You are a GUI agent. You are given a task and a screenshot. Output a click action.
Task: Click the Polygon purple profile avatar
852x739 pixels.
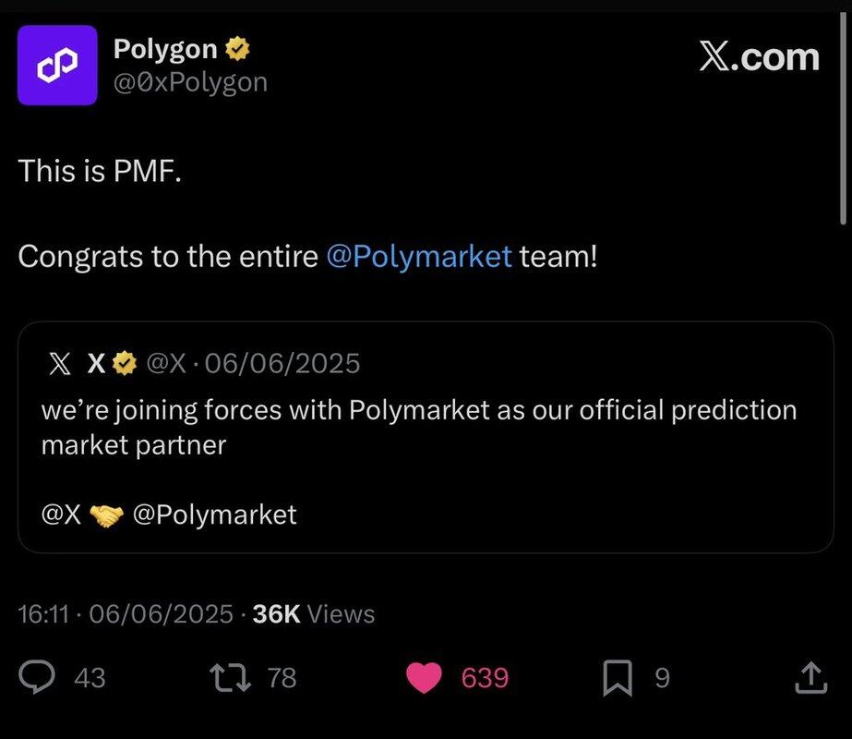(57, 65)
